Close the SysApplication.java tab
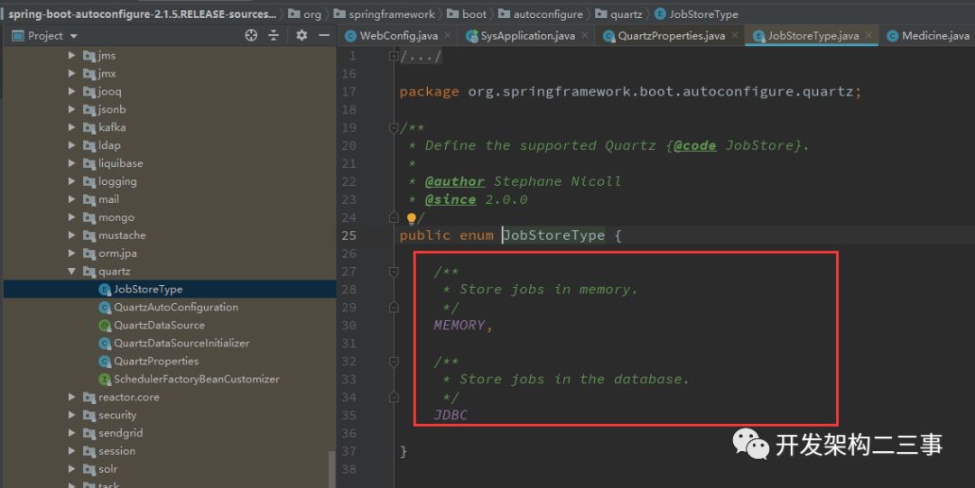This screenshot has height=488, width=975. [584, 36]
